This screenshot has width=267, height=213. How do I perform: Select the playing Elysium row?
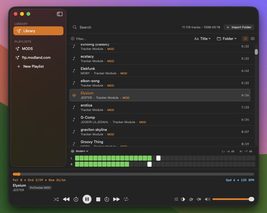pyautogui.click(x=160, y=95)
